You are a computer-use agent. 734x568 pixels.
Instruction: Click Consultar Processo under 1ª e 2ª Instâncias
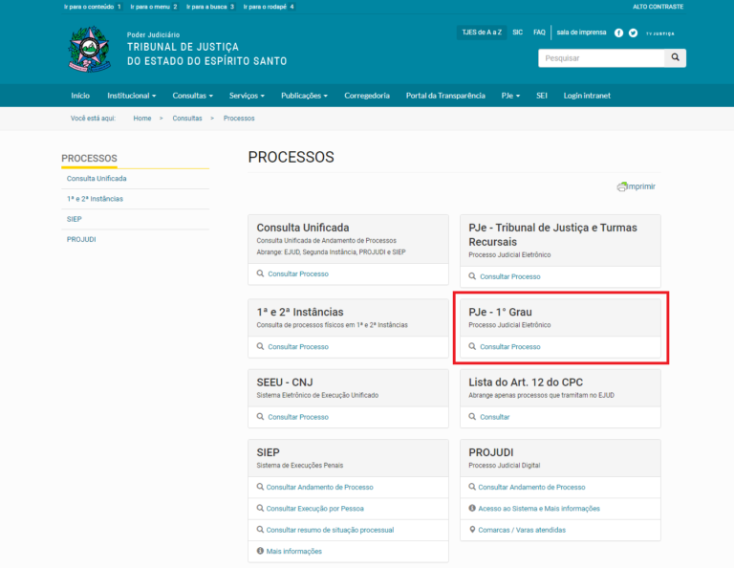point(298,347)
